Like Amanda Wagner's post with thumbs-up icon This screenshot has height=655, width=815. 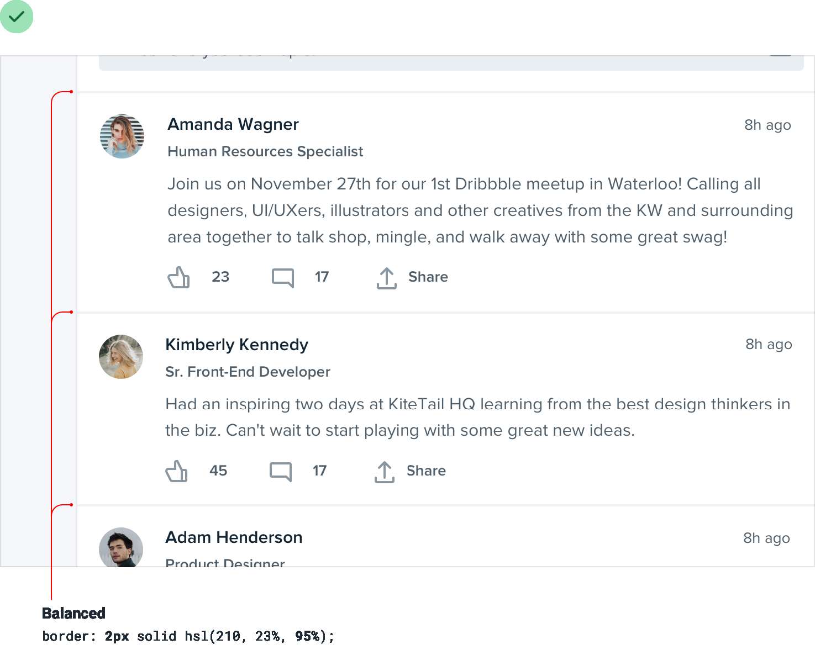(178, 277)
